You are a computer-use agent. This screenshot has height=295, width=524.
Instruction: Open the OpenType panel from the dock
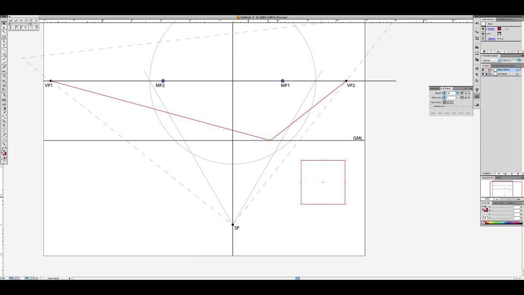tap(477, 81)
